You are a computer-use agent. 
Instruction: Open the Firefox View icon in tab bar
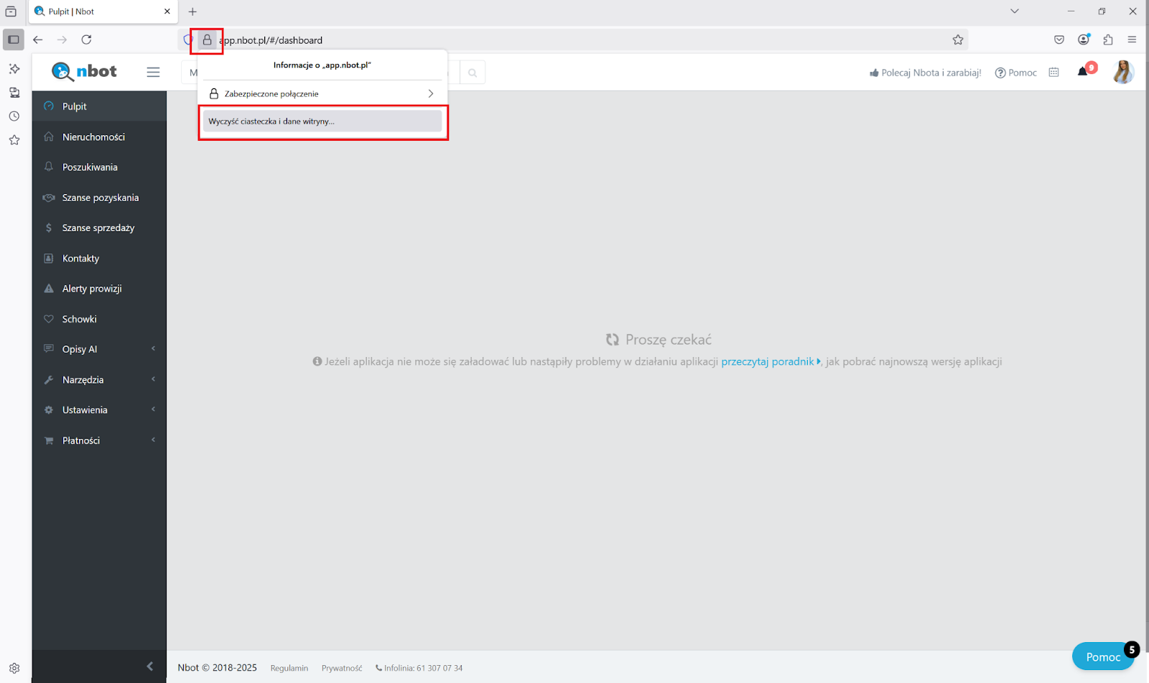(x=11, y=11)
